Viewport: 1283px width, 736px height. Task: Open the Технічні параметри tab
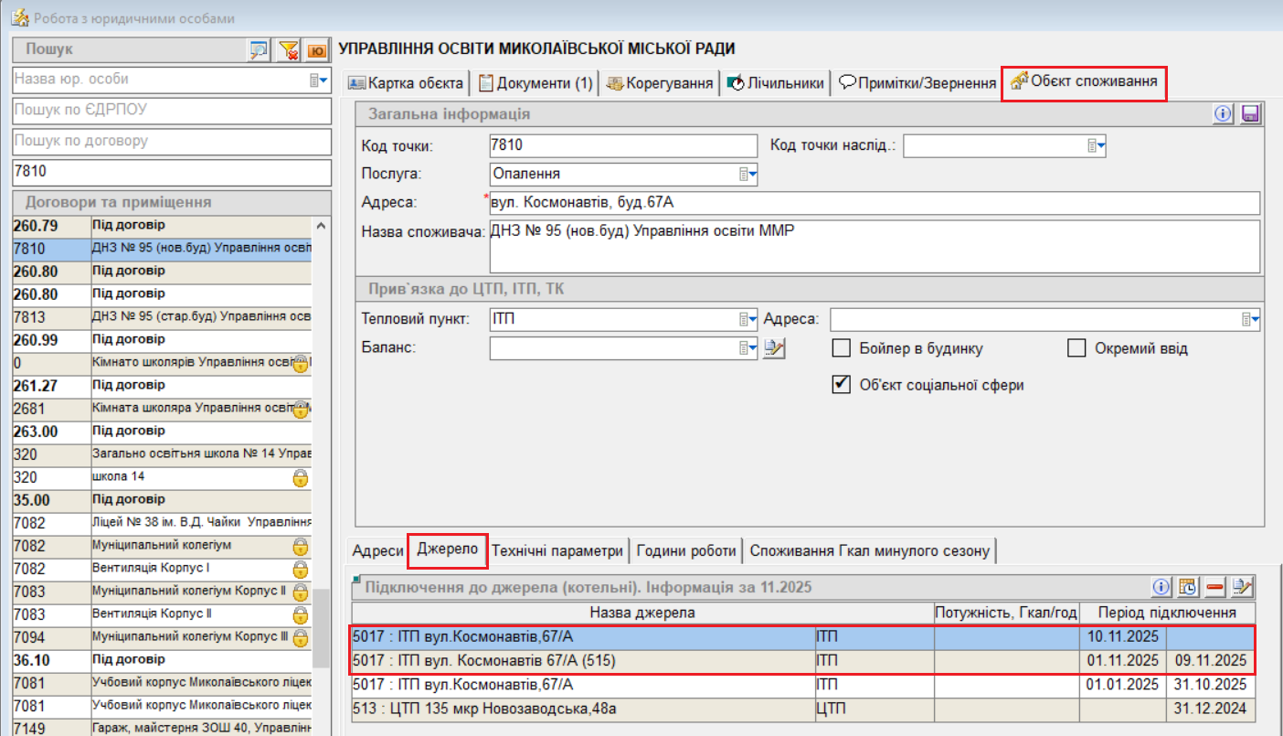[x=557, y=550]
